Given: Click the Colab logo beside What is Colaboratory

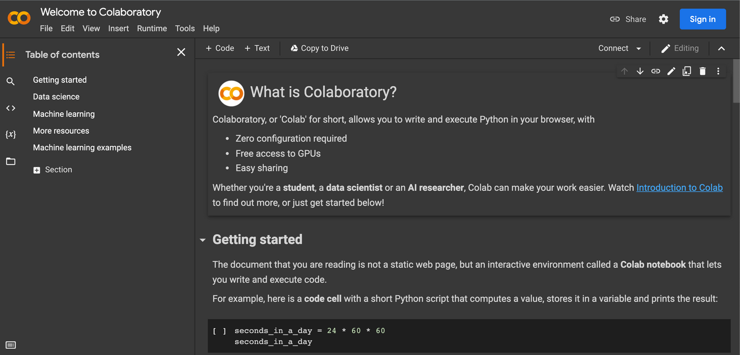Looking at the screenshot, I should (231, 93).
